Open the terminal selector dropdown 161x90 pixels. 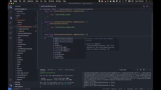click(x=127, y=70)
